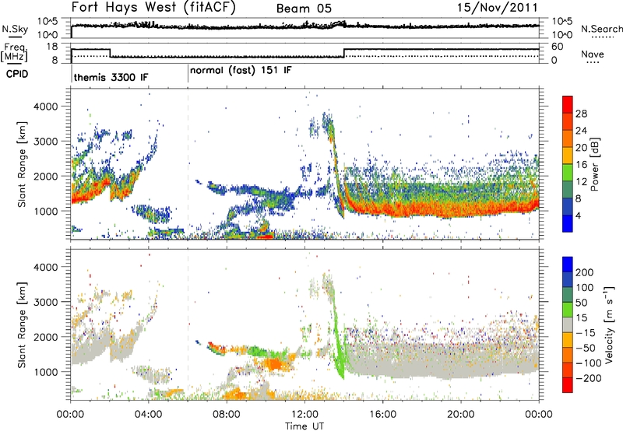Click the 12 tick on Power color bar
The width and height of the screenshot is (623, 431).
pyautogui.click(x=581, y=182)
